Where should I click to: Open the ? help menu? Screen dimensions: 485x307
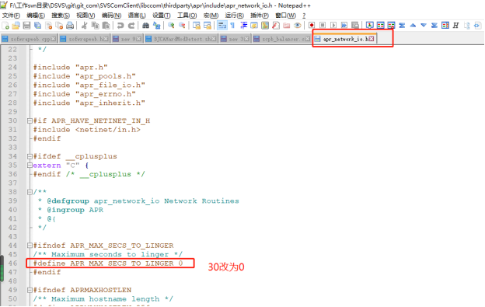pyautogui.click(x=304, y=15)
